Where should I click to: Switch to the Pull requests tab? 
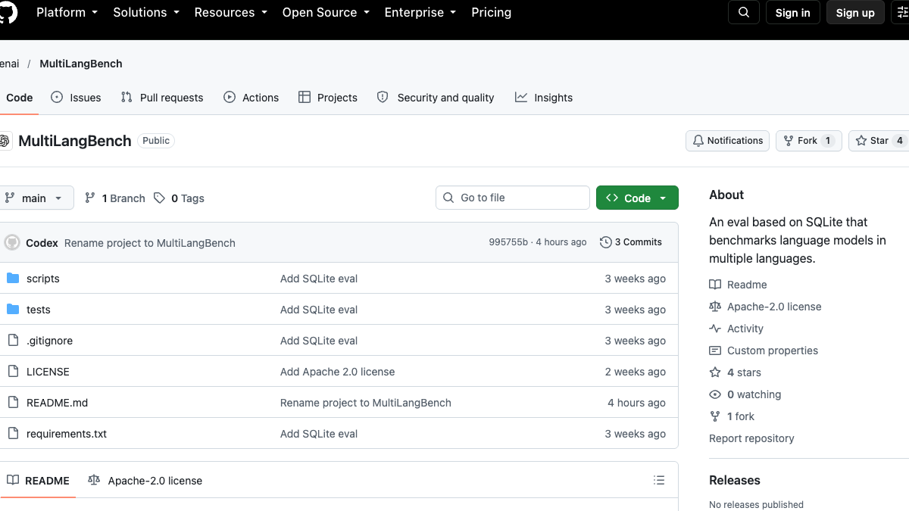click(162, 98)
